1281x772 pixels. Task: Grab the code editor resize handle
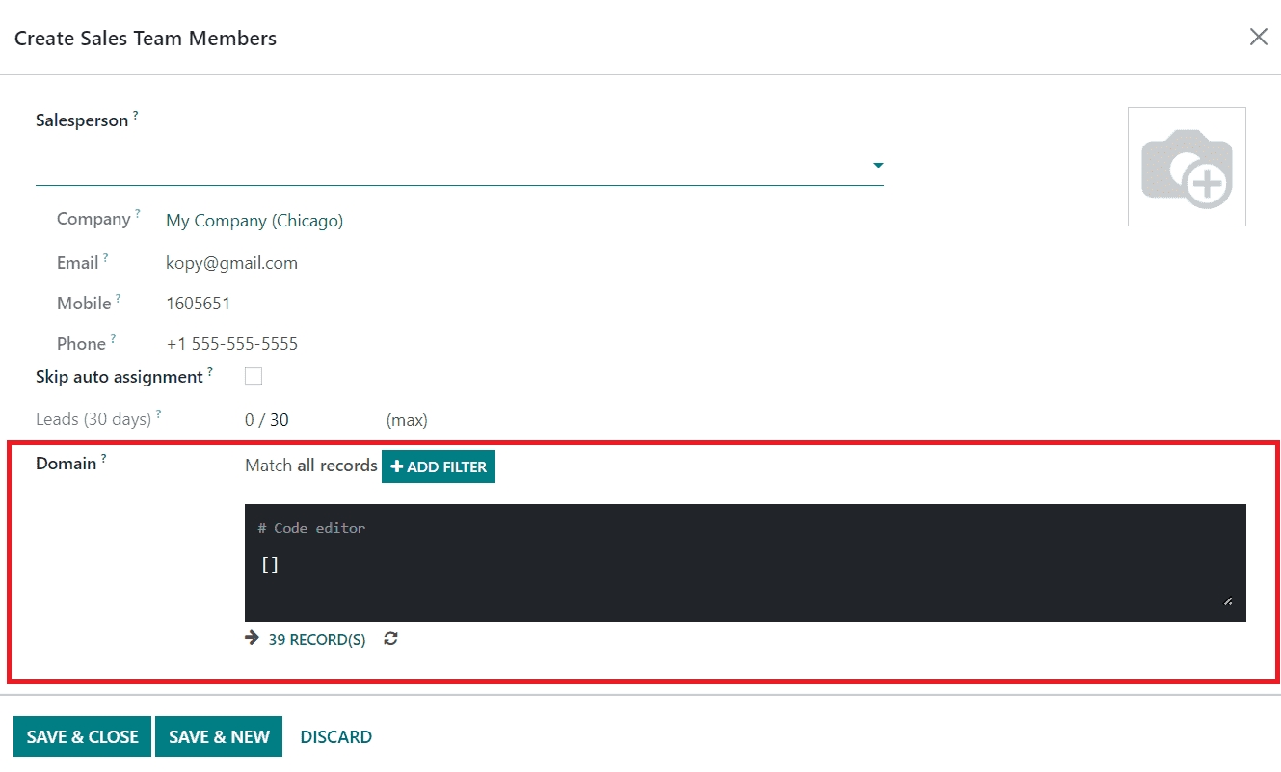point(1228,601)
